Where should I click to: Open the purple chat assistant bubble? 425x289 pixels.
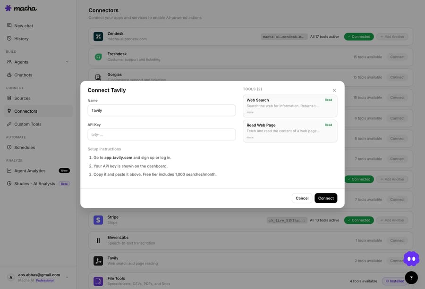pyautogui.click(x=411, y=259)
